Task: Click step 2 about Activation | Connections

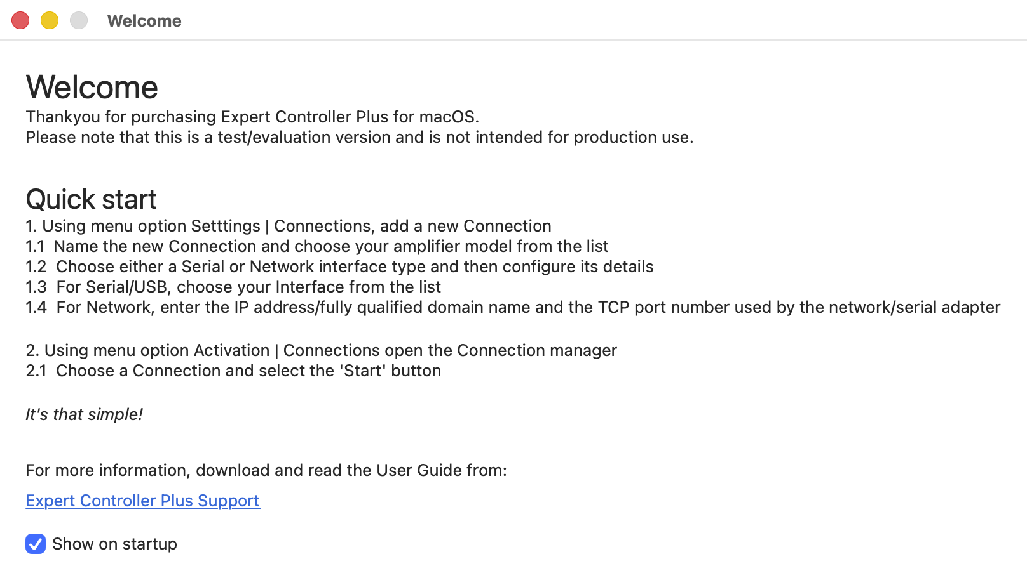Action: pyautogui.click(x=321, y=350)
